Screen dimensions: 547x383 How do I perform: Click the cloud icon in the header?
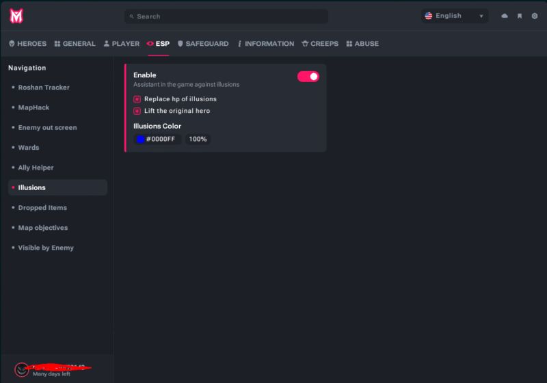pyautogui.click(x=505, y=16)
